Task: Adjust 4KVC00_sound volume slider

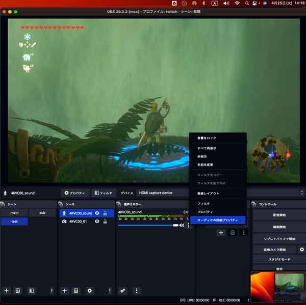Action: click(148, 225)
